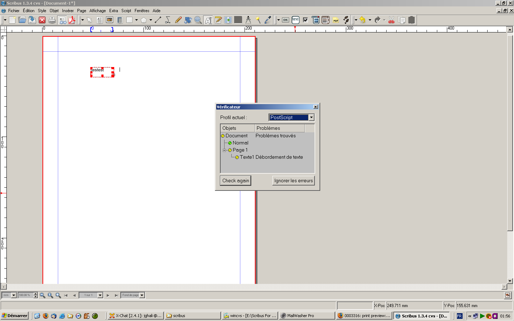514x321 pixels.
Task: Select the Insert Table tool
Action: click(120, 20)
